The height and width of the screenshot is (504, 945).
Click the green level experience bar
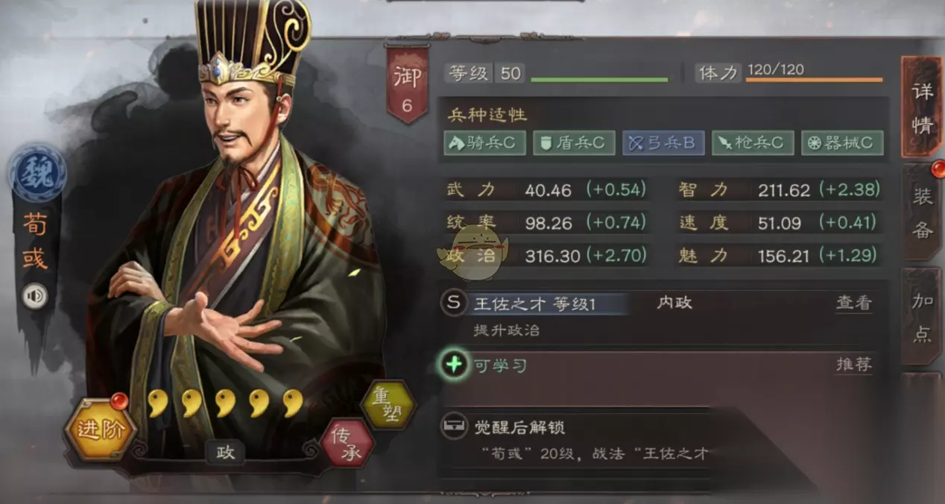pos(599,79)
